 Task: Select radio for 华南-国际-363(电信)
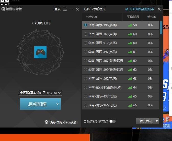pyautogui.click(x=85, y=34)
